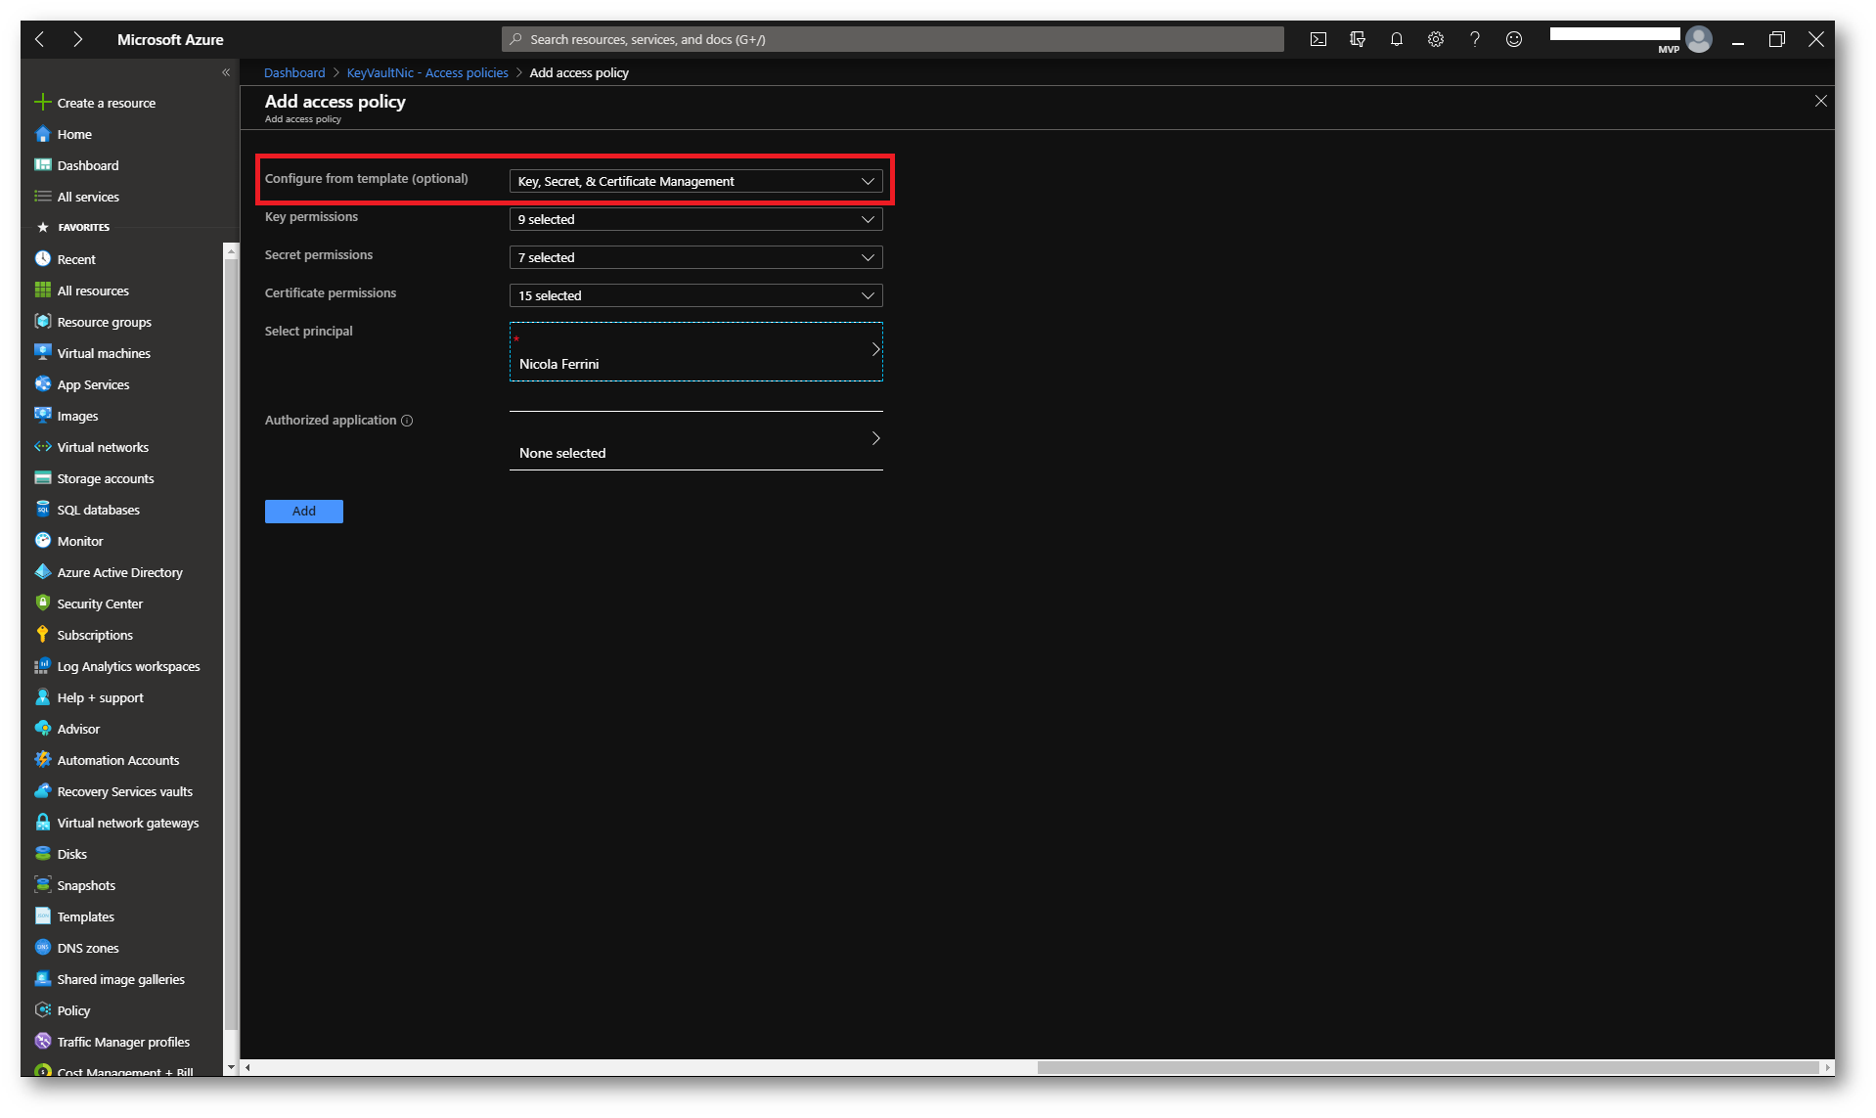Viewport: 1876px width, 1118px height.
Task: Open the Directory and subscription filter
Action: (x=1357, y=39)
